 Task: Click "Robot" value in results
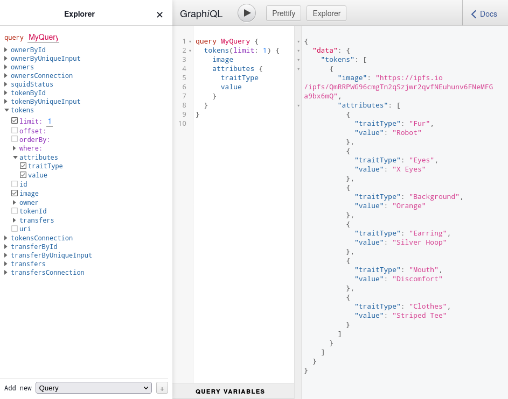407,133
